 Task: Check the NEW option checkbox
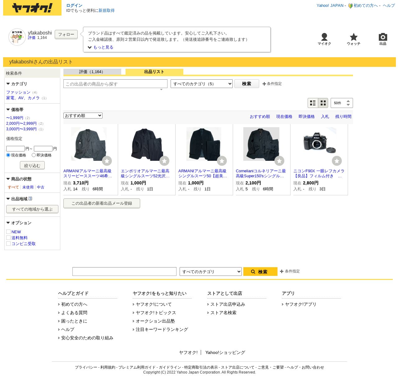tap(8, 232)
